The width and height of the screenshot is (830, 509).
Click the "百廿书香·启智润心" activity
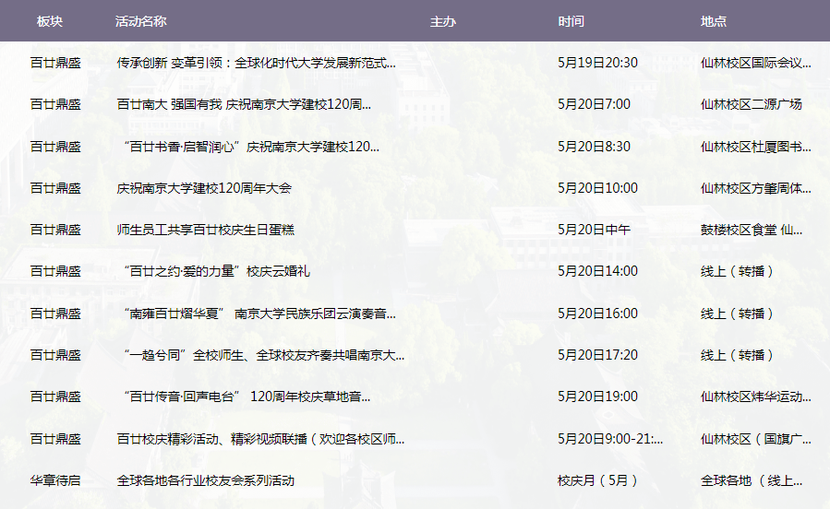click(x=249, y=147)
